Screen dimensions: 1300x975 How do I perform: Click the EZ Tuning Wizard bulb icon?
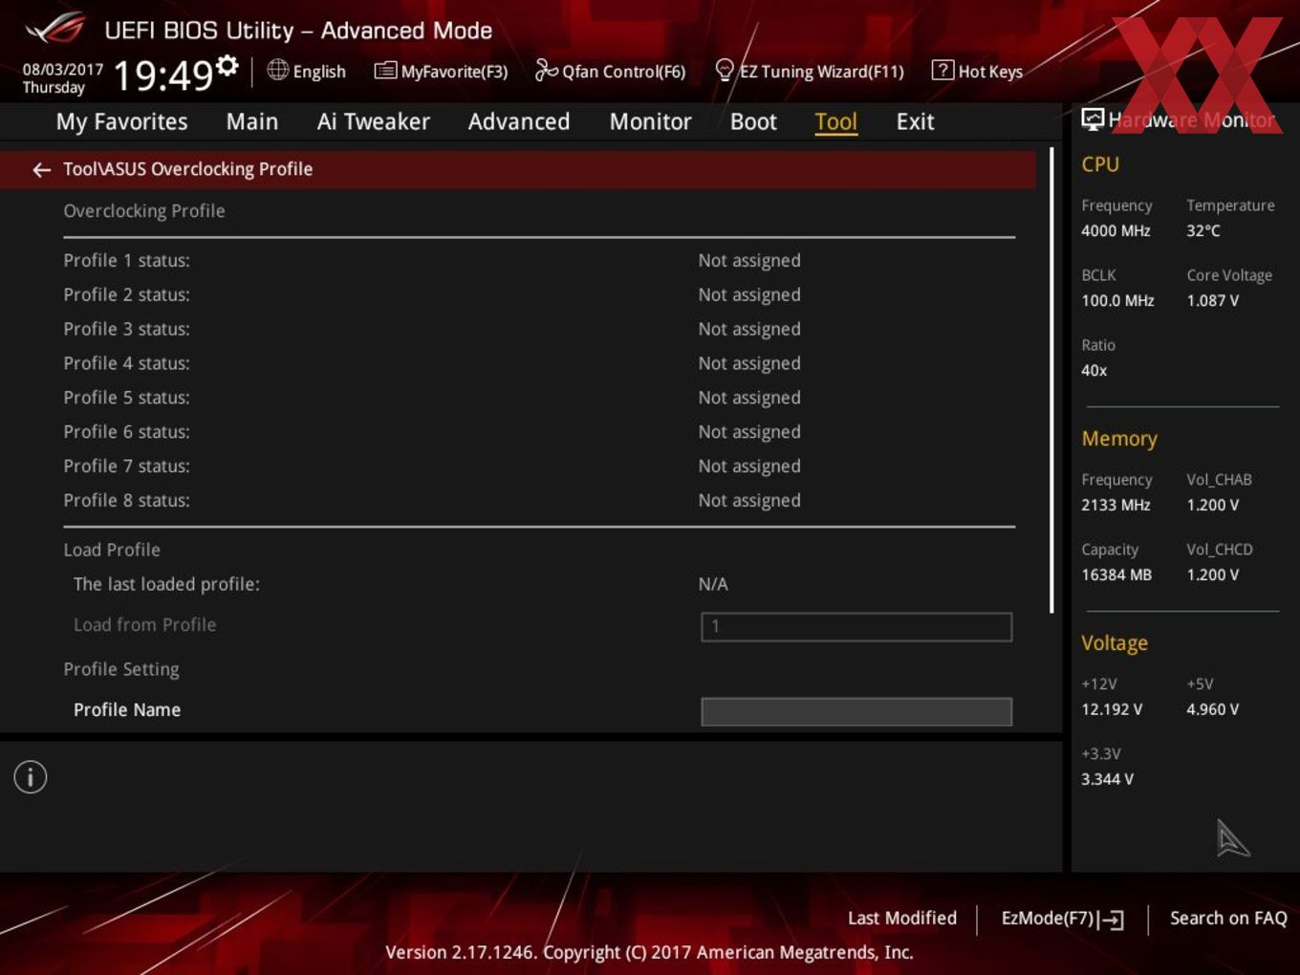pos(725,70)
